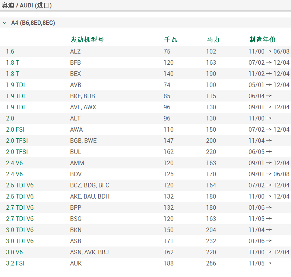291x277 pixels.
Task: Open the 2.5 TDI V6 link for AKE, BAU, BDH
Action: 20,196
